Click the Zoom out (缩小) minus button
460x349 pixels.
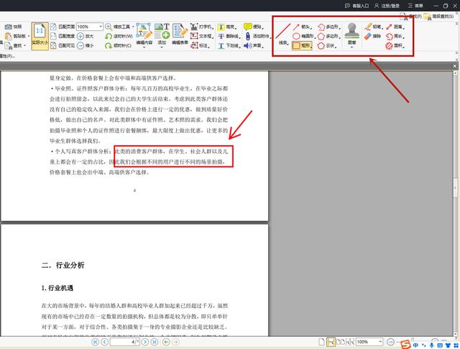pyautogui.click(x=85, y=45)
